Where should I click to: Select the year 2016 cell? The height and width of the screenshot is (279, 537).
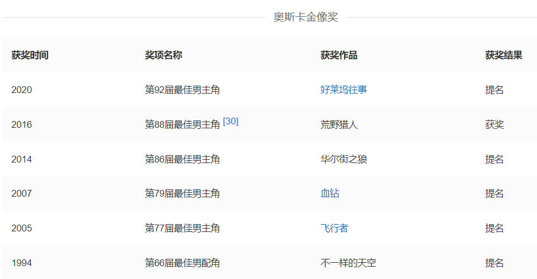[22, 124]
